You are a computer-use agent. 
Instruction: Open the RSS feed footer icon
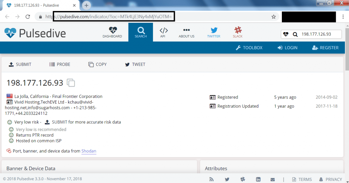[x=211, y=179]
